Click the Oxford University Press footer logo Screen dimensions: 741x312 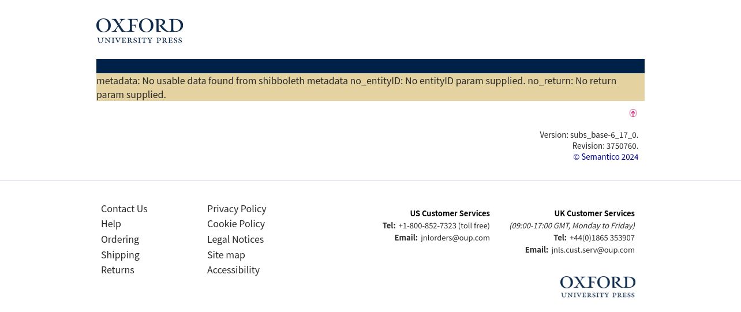598,287
